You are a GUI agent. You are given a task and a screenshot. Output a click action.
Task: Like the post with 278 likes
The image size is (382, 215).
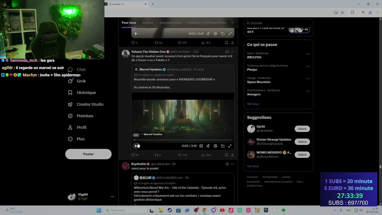(x=182, y=155)
